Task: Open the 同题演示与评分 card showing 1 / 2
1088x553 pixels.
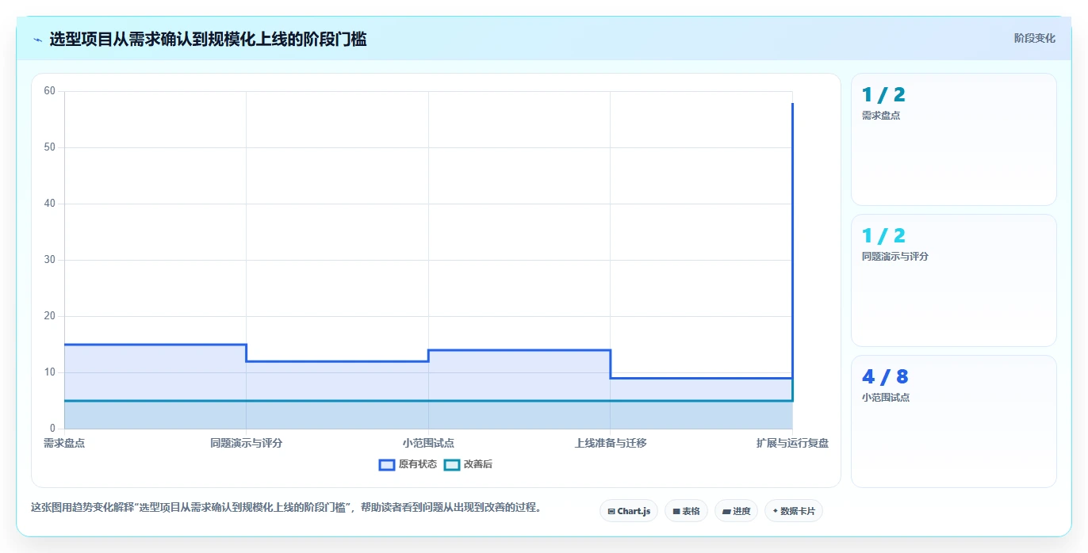Action: click(953, 280)
